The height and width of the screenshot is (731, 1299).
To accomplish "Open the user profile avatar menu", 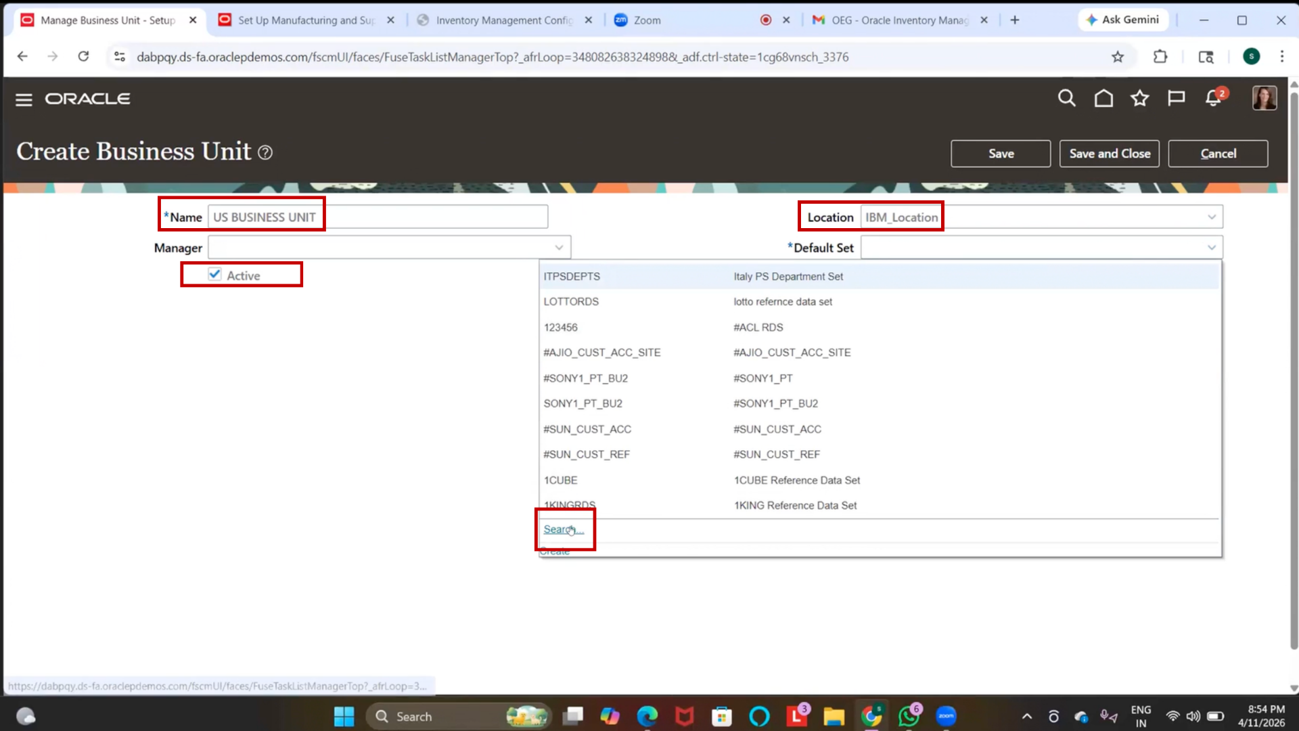I will [1264, 98].
